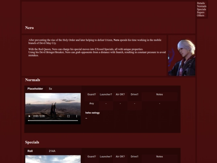
Task: Click the Roll move video thumbnail
Action: (53, 159)
